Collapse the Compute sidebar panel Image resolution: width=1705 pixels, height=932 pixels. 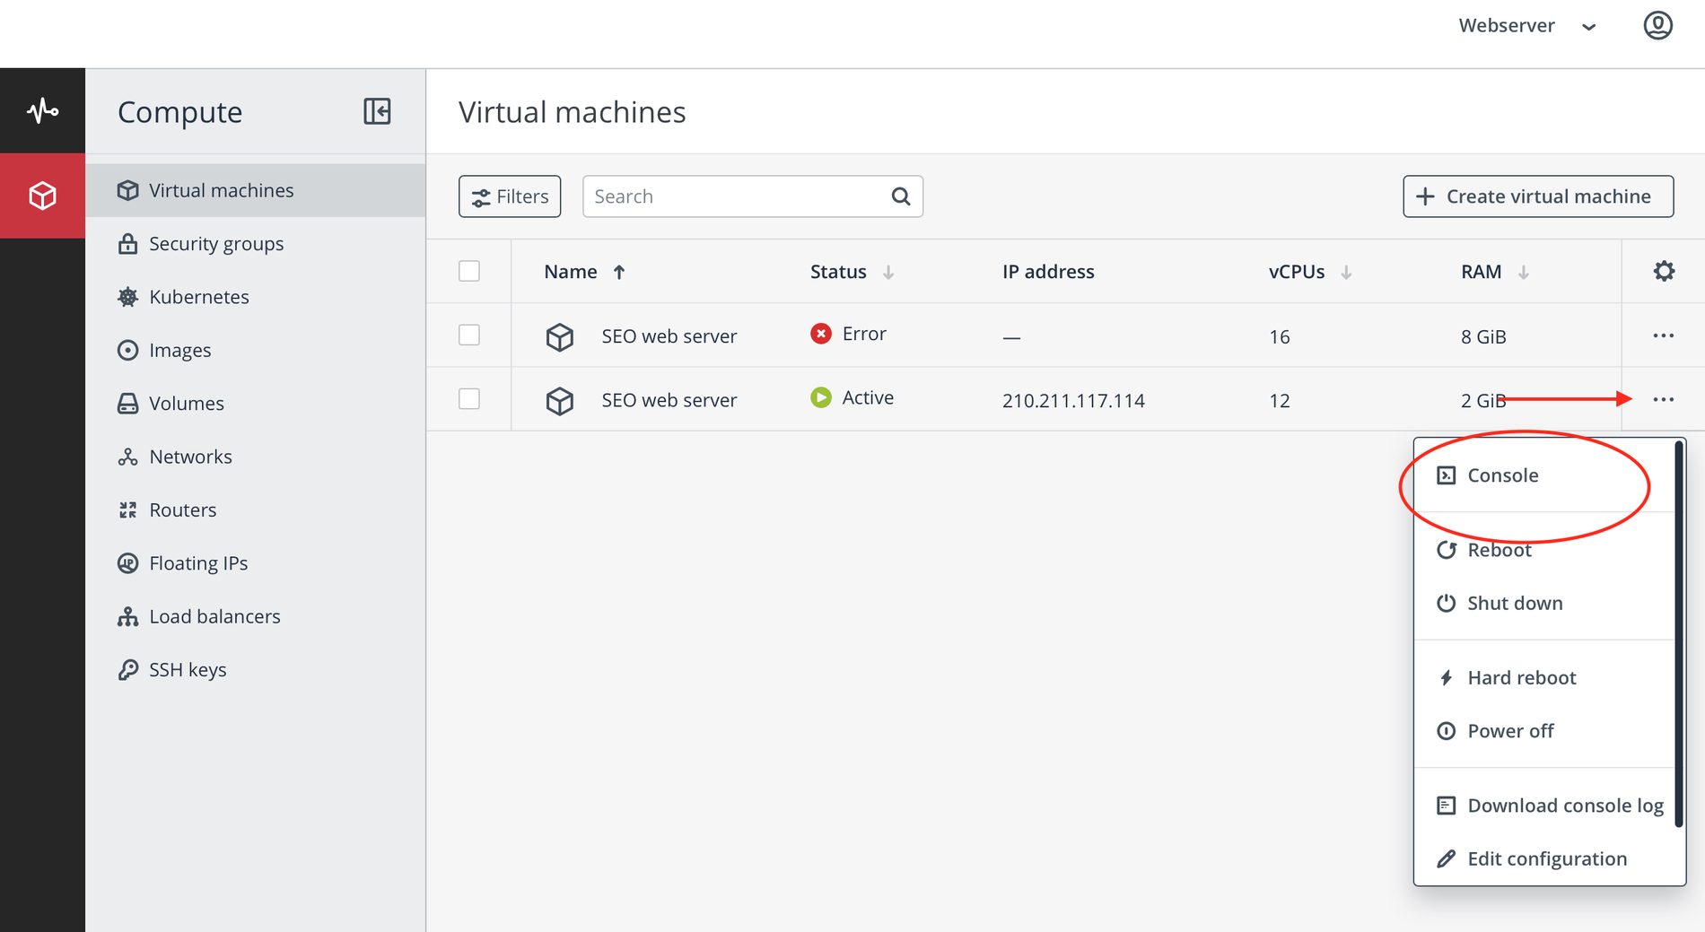tap(377, 111)
